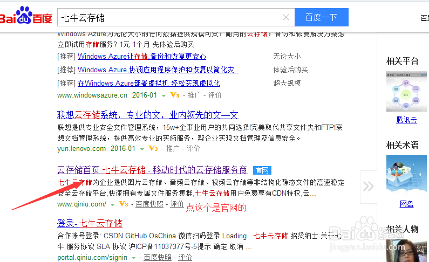The image size is (429, 262).
Task: Clear the search box with the X icon
Action: click(x=286, y=17)
